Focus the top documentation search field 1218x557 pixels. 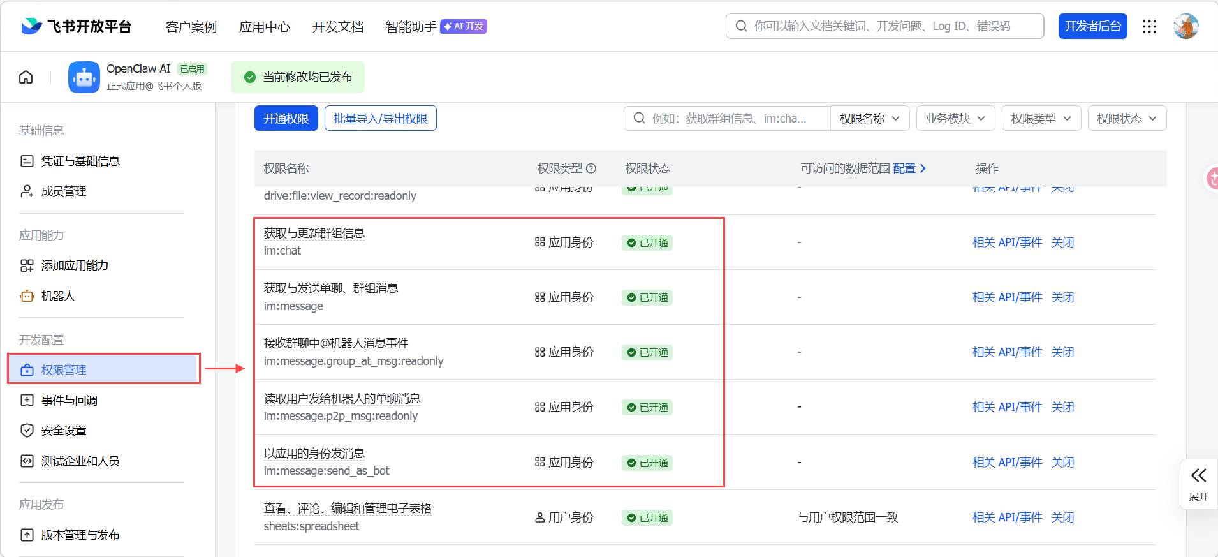885,26
